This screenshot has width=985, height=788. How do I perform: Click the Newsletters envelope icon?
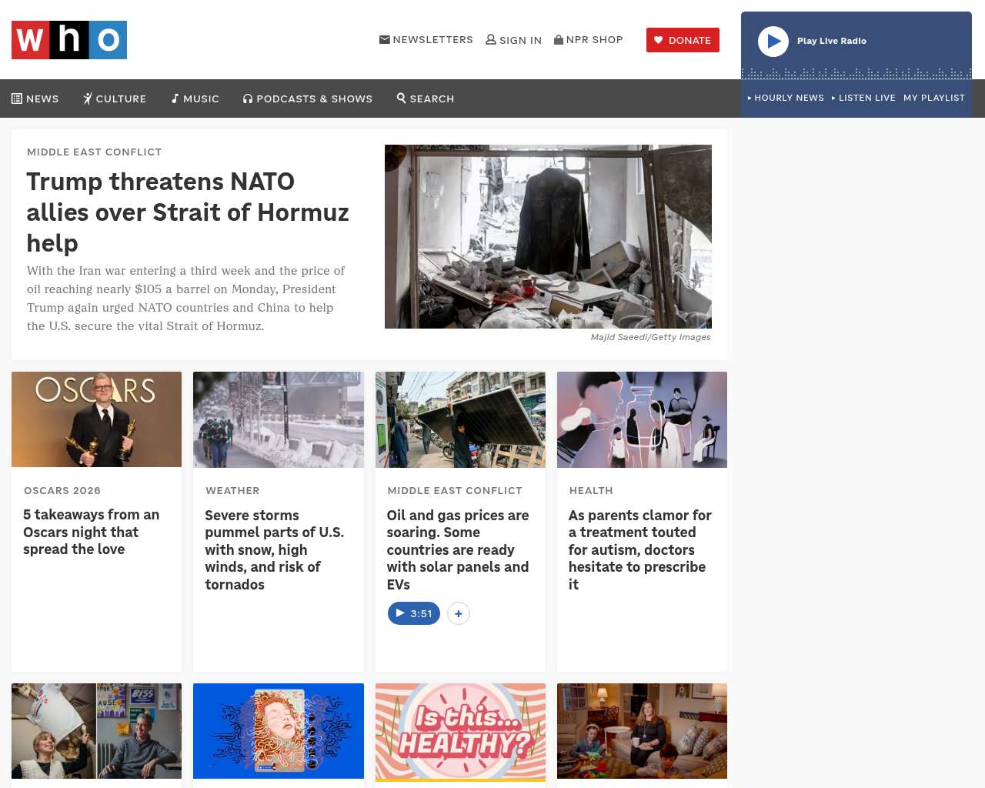pyautogui.click(x=385, y=39)
